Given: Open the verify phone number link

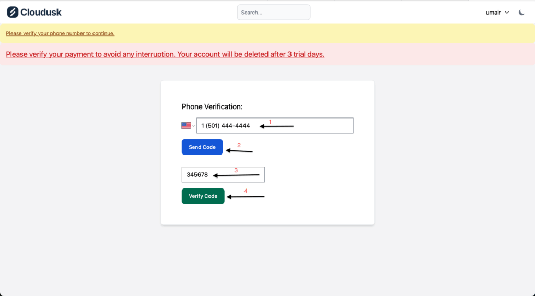Looking at the screenshot, I should coord(60,33).
